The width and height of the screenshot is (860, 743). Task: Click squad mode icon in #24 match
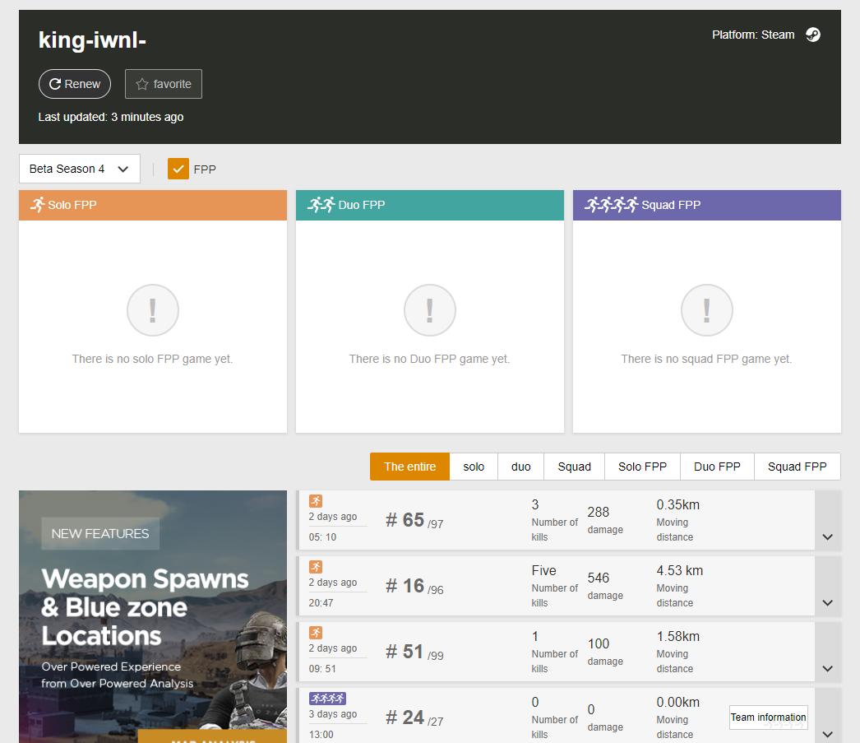[x=327, y=699]
